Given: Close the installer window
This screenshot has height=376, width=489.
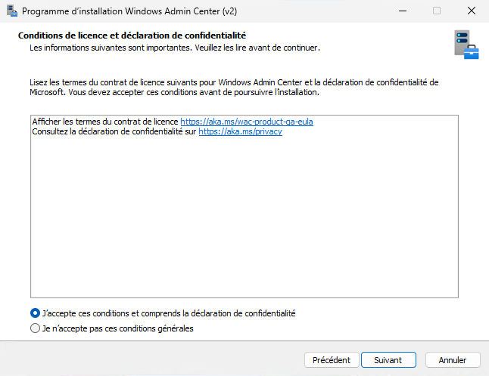Looking at the screenshot, I should 472,11.
